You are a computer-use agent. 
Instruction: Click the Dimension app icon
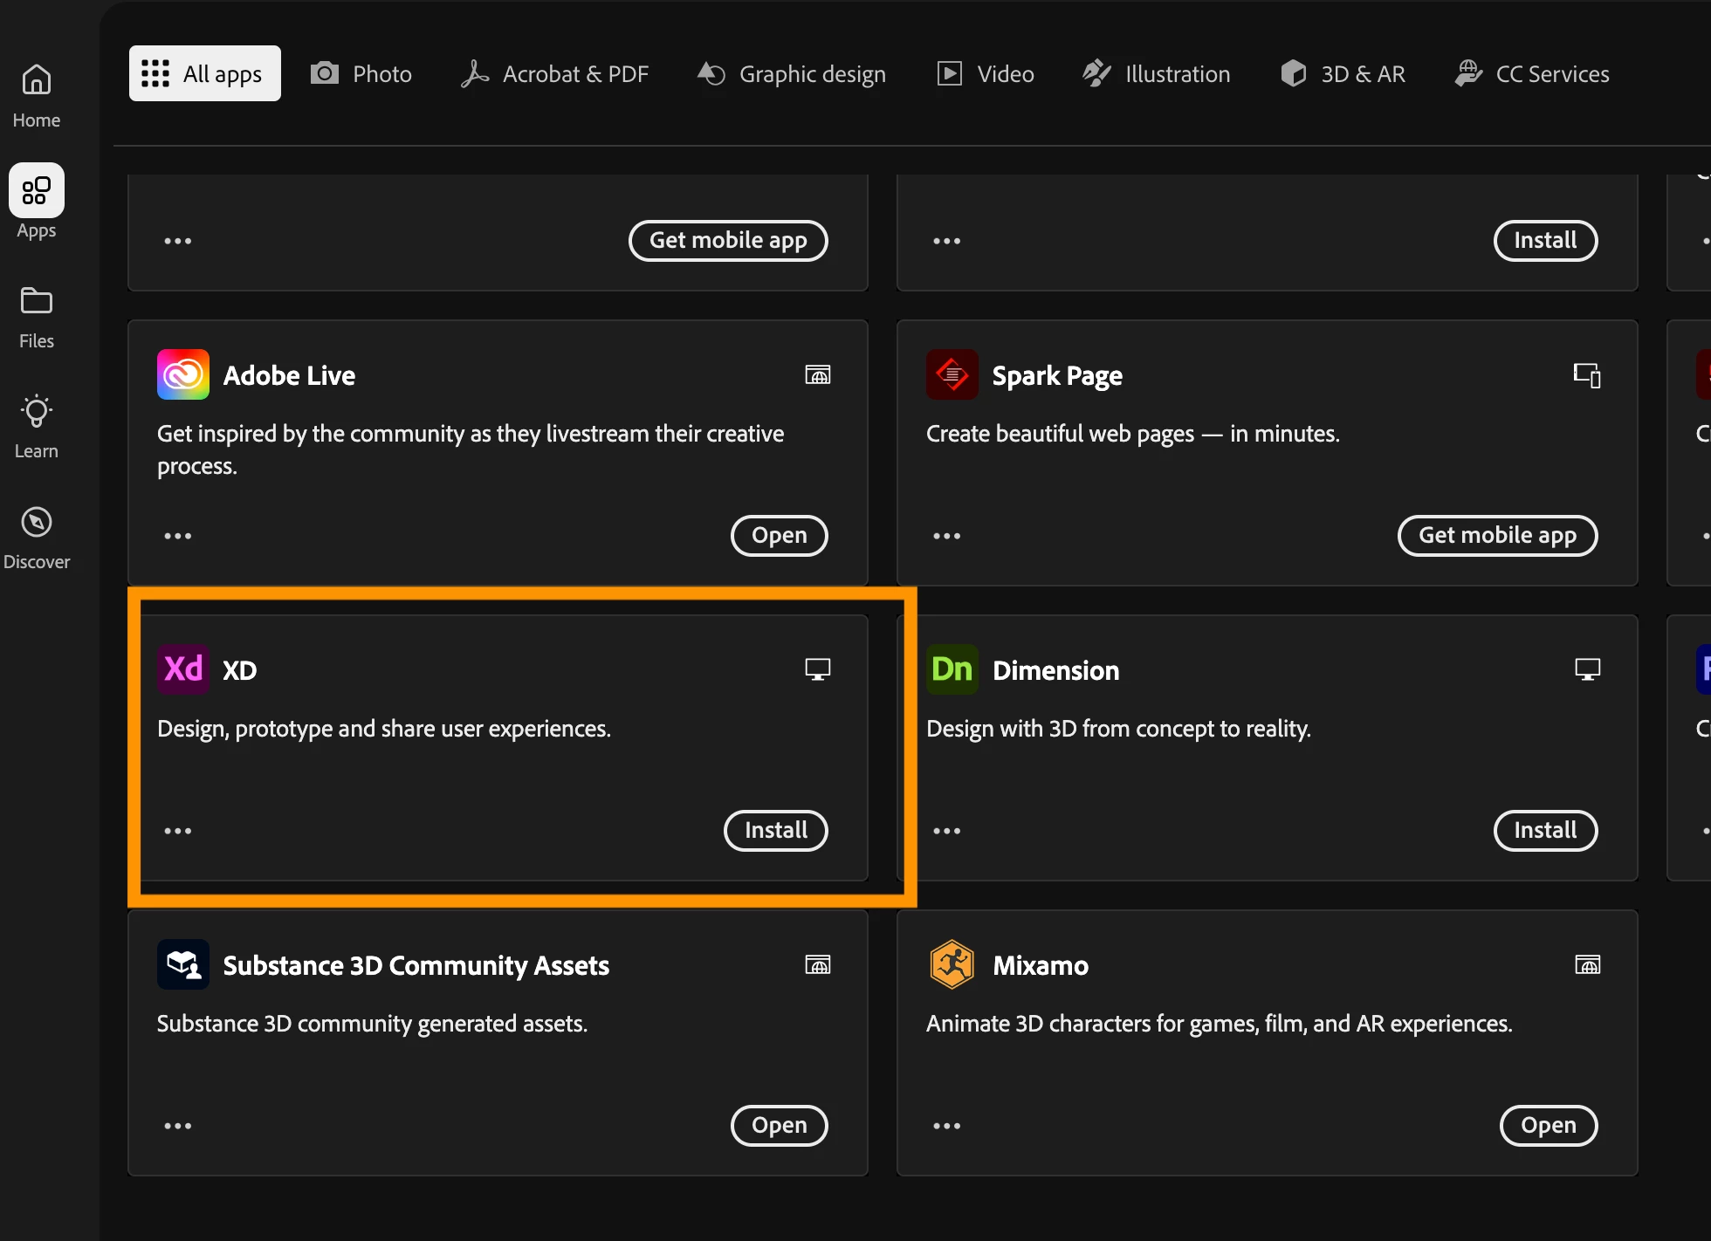[952, 669]
